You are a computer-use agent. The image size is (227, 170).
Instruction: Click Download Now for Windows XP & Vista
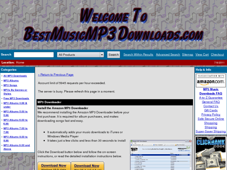pos(54,166)
